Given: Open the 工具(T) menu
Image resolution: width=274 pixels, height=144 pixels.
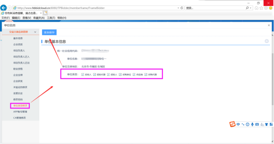Looking at the screenshot, I should 51,18.
